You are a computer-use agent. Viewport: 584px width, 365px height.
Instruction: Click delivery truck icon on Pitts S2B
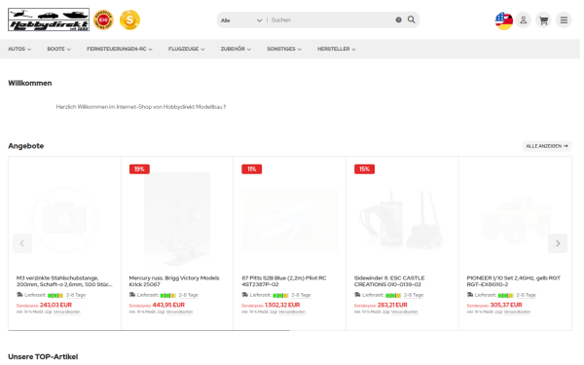[245, 295]
